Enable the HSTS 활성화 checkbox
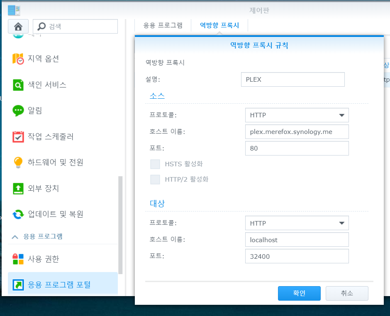The image size is (390, 316). (x=155, y=164)
